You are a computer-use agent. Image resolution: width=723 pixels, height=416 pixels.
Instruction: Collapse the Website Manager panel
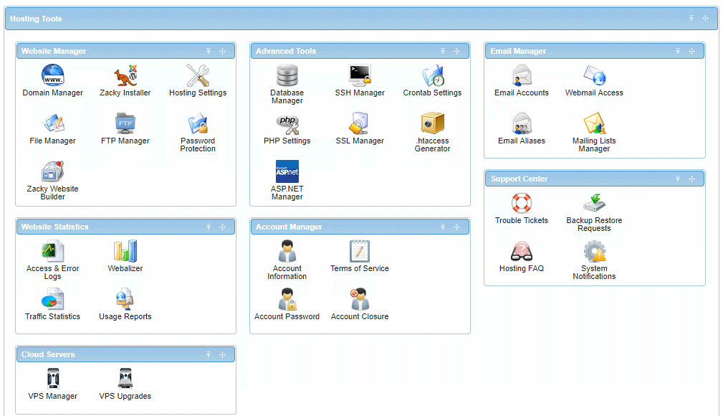coord(209,52)
